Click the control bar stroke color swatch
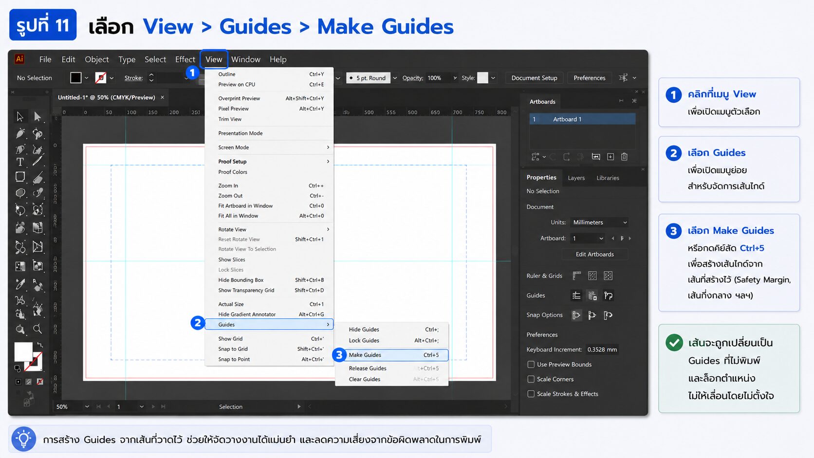 pos(101,78)
